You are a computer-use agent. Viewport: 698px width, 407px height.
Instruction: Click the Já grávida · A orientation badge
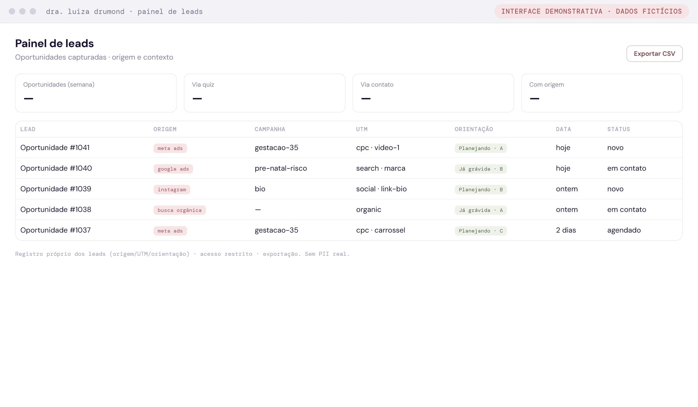(481, 210)
